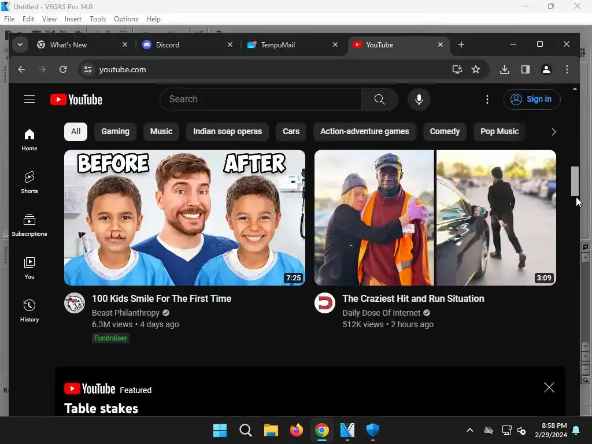Close the Discord tab
The image size is (592, 444).
tap(230, 45)
